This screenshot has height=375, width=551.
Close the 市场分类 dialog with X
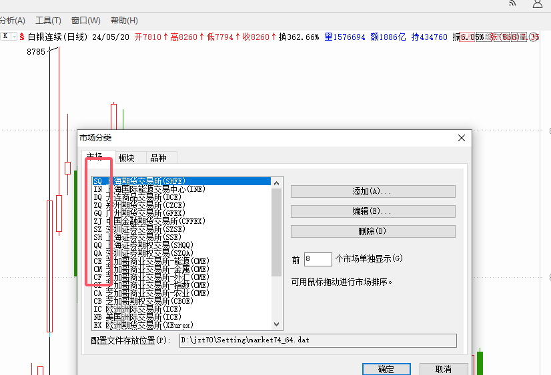pyautogui.click(x=462, y=138)
